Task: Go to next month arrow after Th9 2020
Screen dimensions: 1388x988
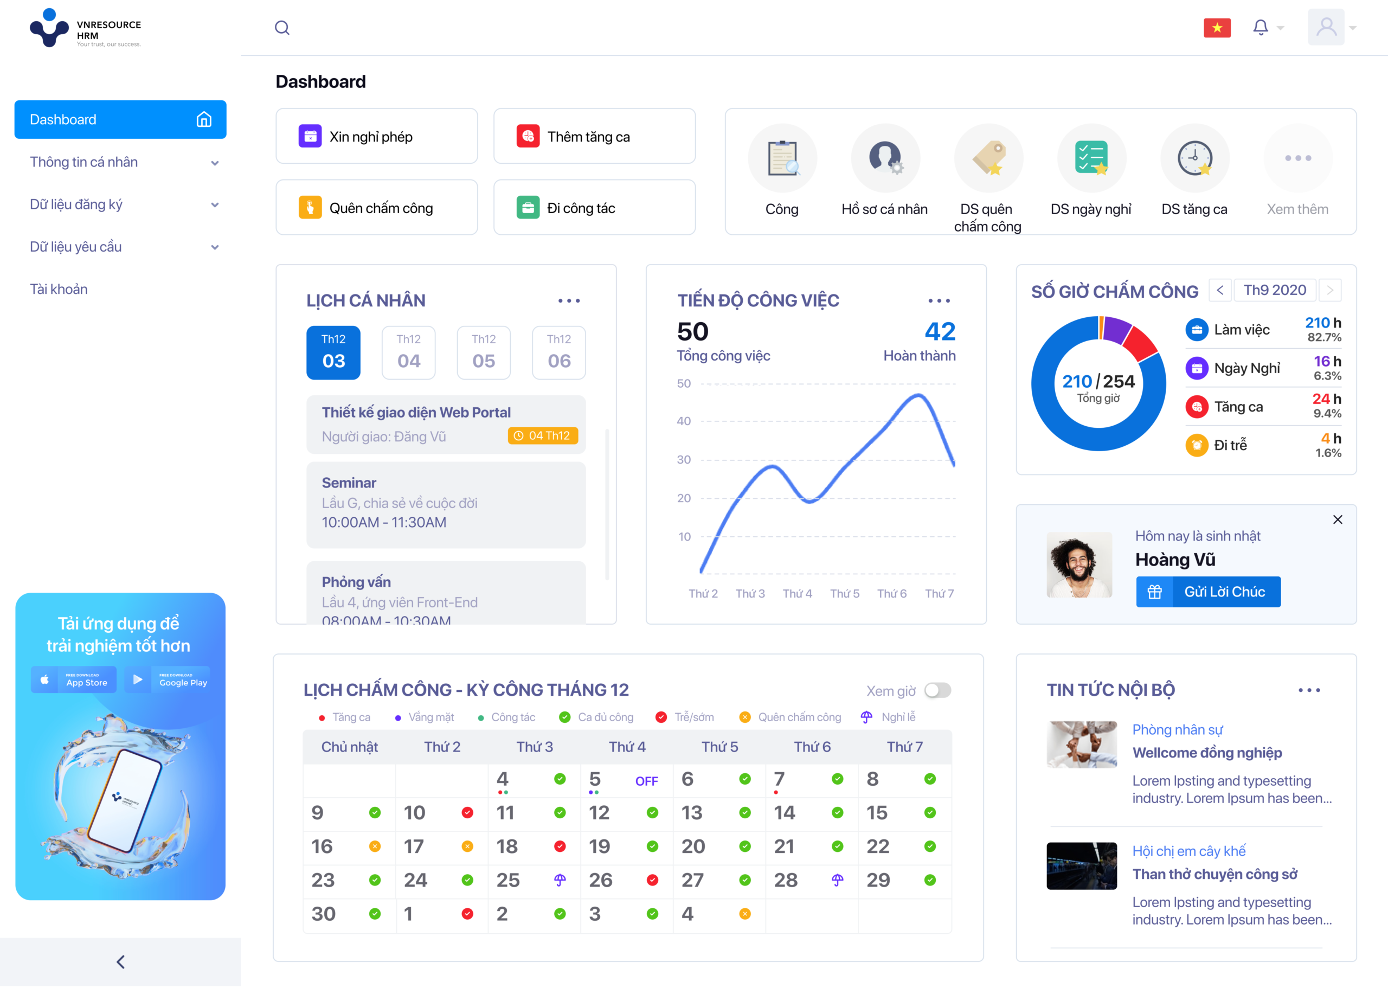Action: coord(1329,290)
